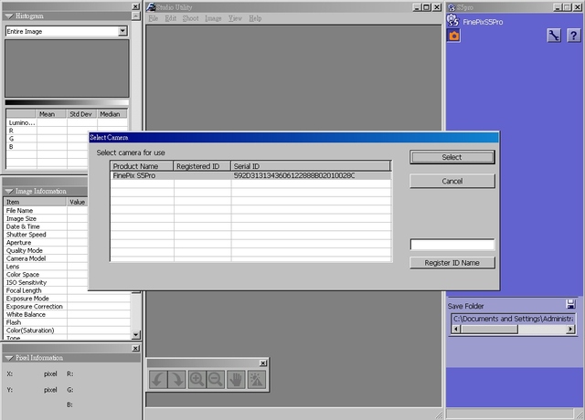Click the Registered ID column header
Viewport: 585px width, 420px height.
[x=202, y=166]
